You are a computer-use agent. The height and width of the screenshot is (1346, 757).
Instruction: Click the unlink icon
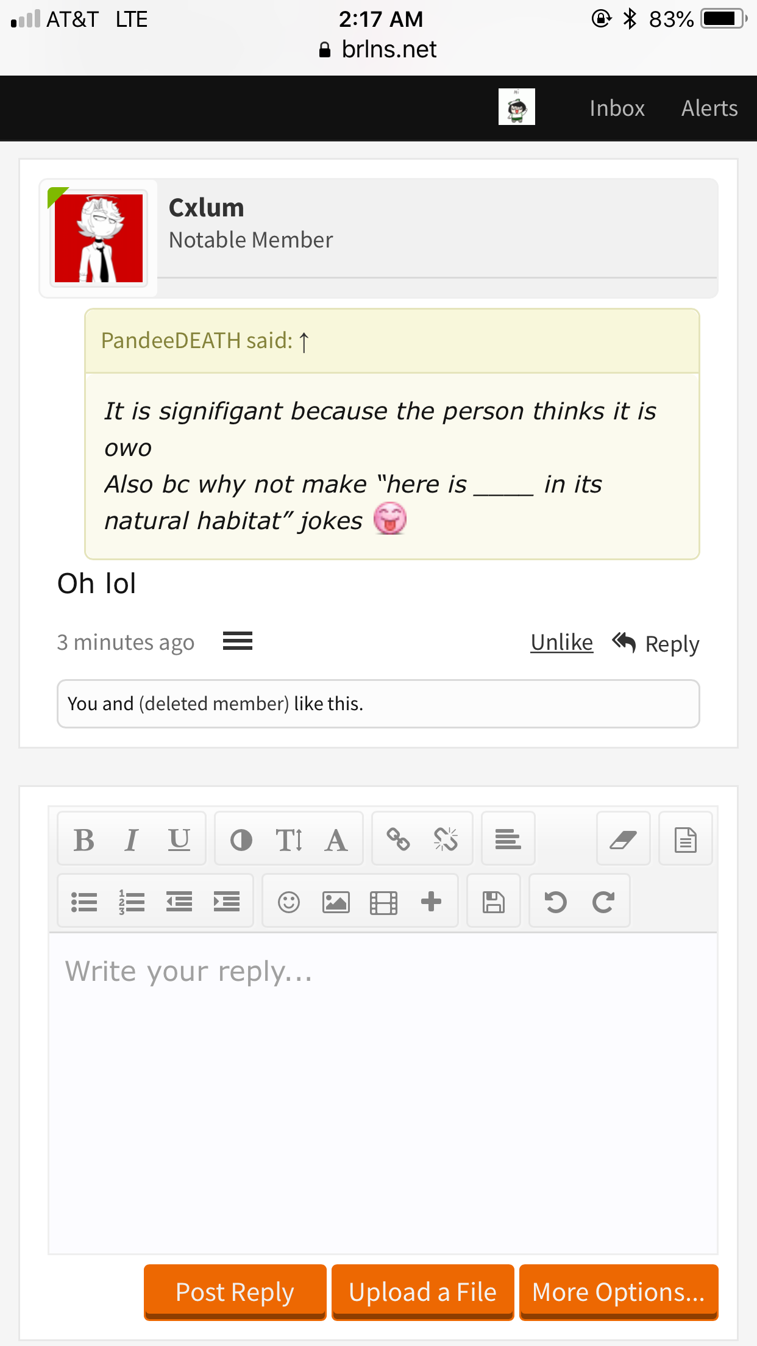coord(446,839)
